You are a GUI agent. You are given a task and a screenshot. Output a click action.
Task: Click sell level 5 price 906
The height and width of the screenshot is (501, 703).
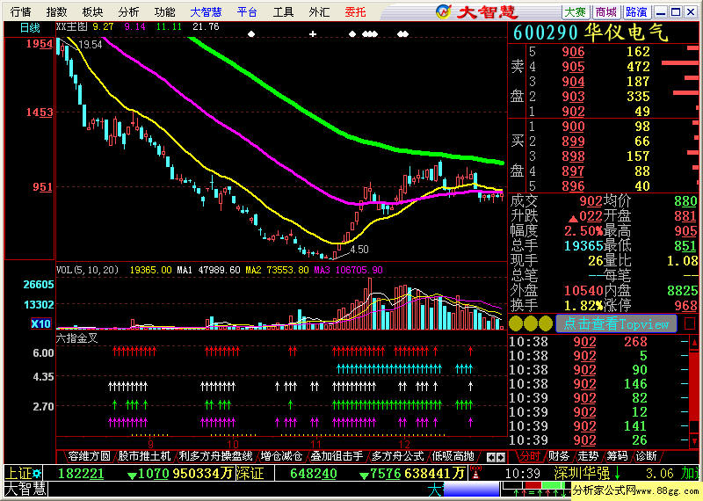pyautogui.click(x=574, y=52)
